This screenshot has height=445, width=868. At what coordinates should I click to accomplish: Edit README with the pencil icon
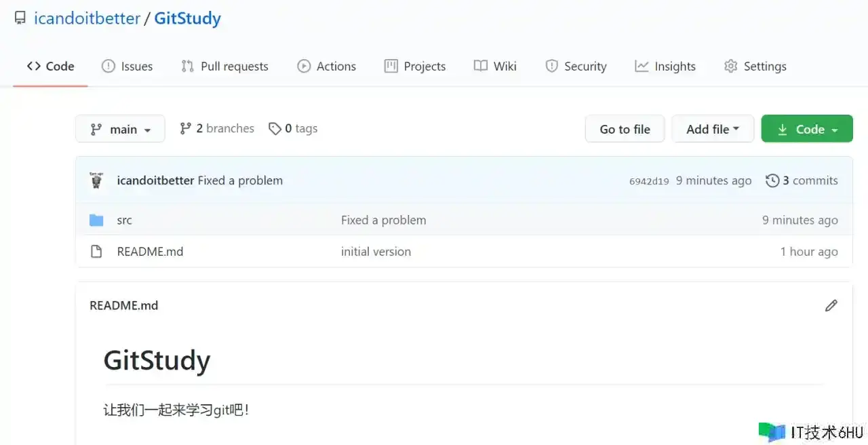(831, 305)
